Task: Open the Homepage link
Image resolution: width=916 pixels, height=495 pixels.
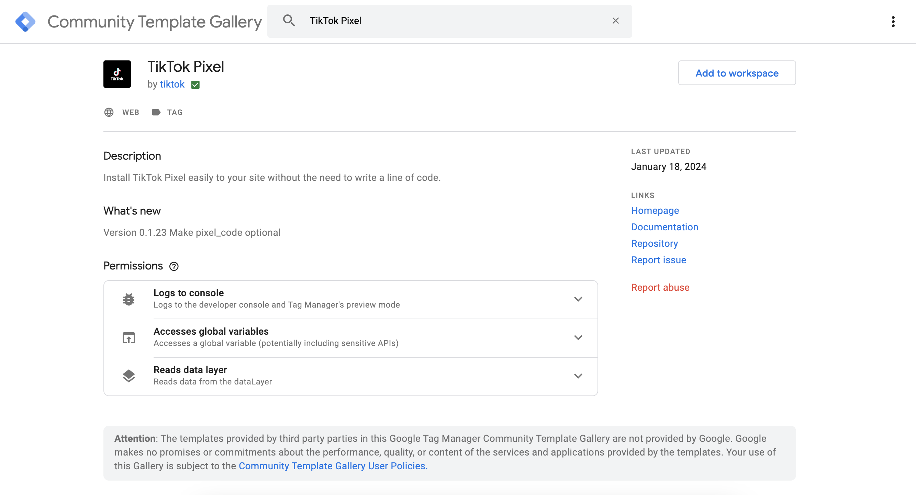Action: pyautogui.click(x=655, y=210)
